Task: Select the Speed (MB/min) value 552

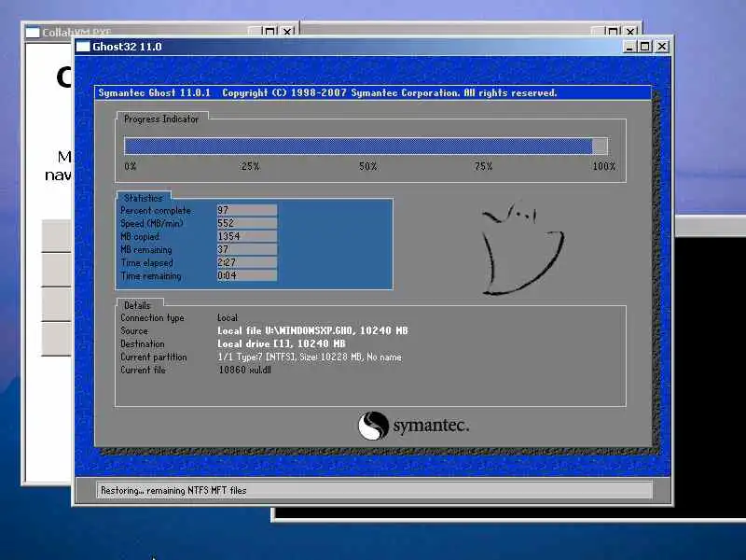Action: [x=246, y=223]
